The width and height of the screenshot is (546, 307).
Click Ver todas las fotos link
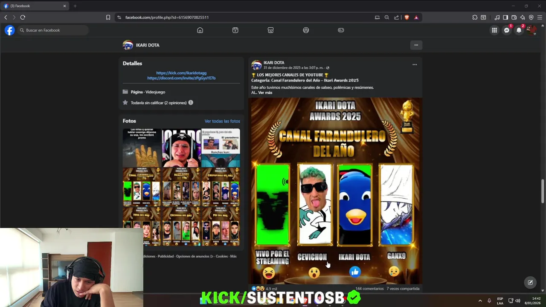pyautogui.click(x=222, y=121)
